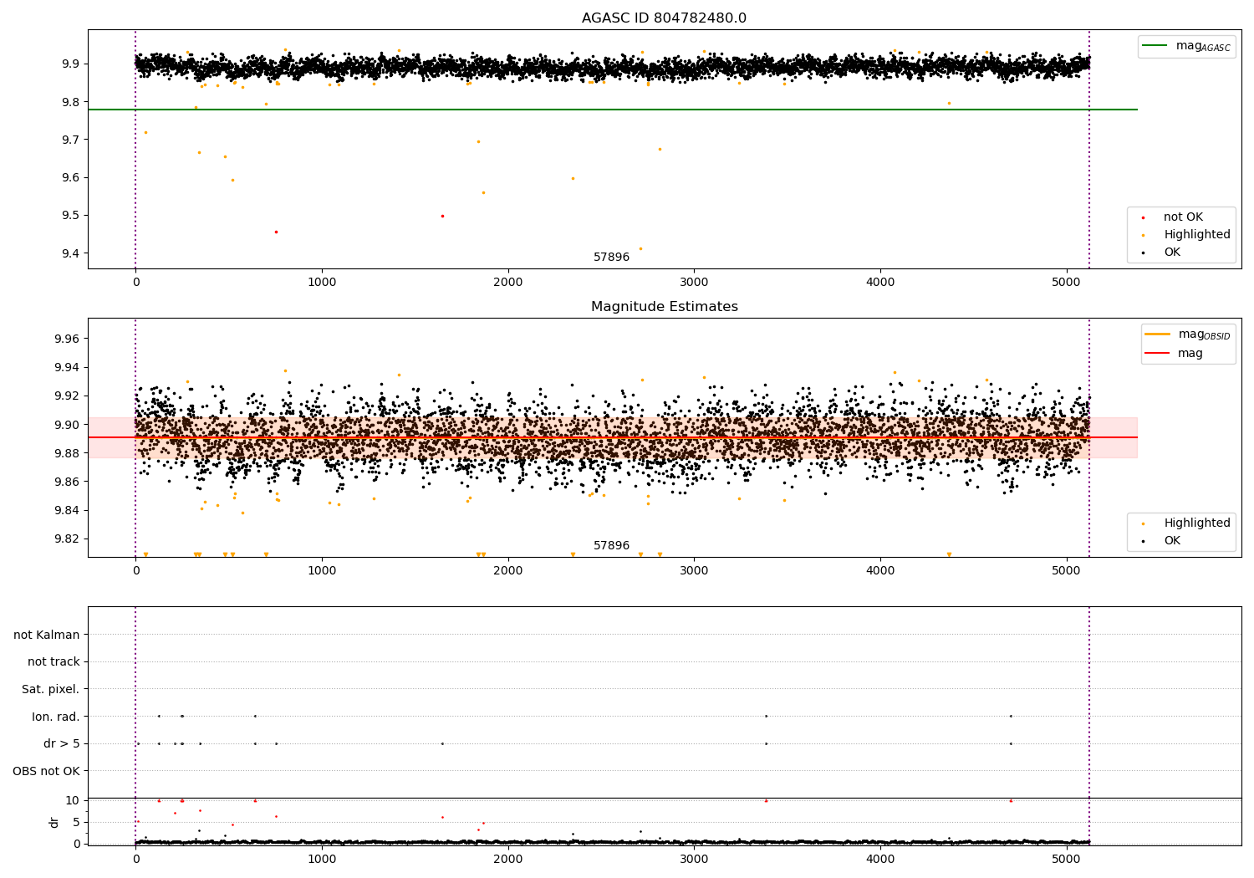Click the green line sample in mag AGASC legend

1155,46
